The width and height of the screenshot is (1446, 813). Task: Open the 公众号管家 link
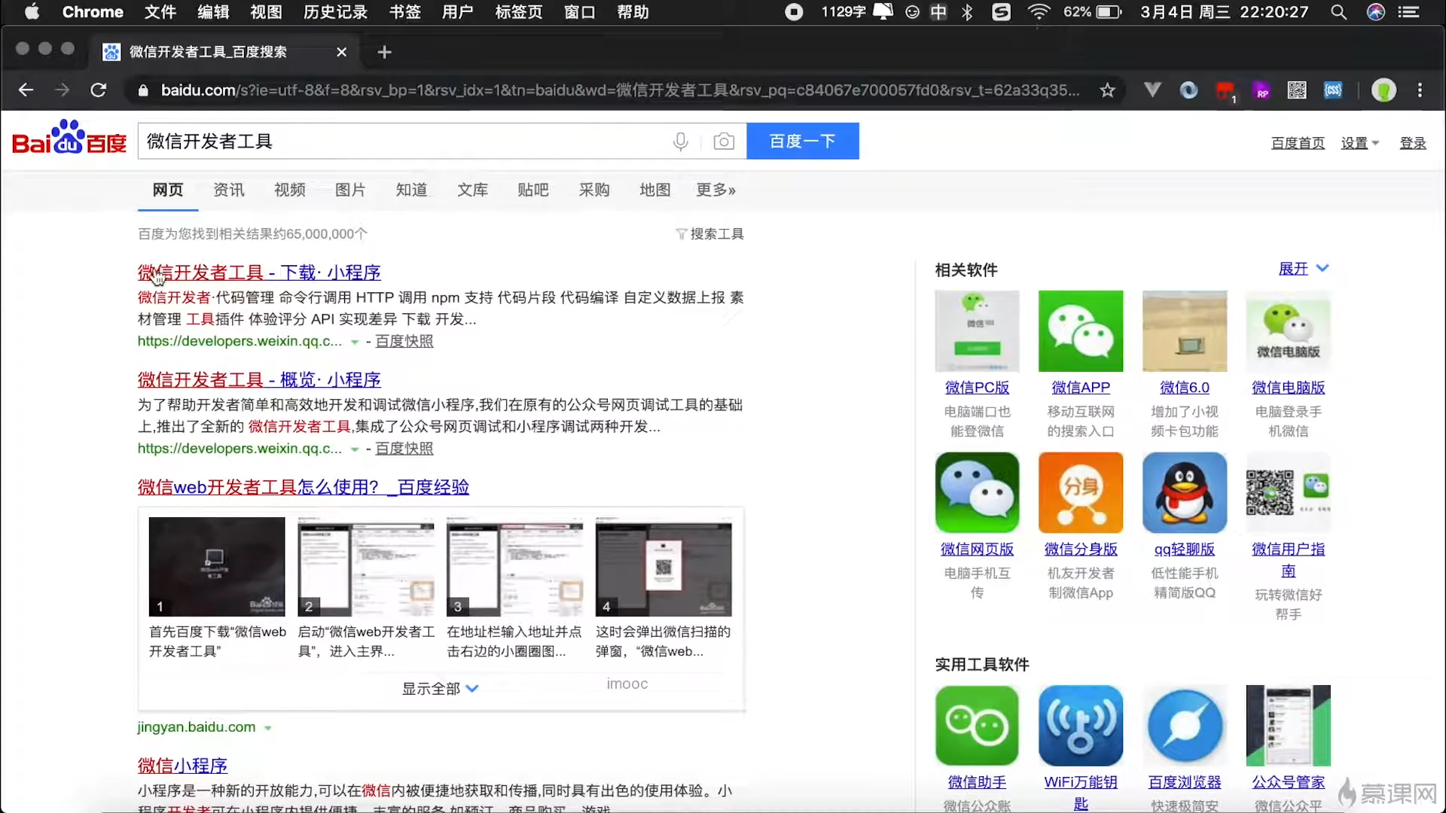[x=1289, y=783]
